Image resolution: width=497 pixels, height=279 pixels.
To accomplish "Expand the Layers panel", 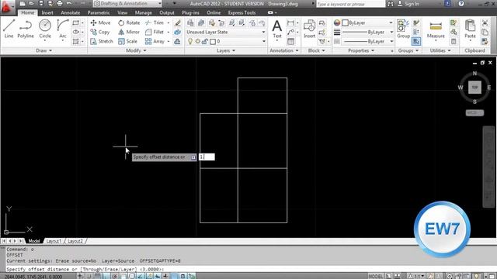I will click(x=226, y=50).
